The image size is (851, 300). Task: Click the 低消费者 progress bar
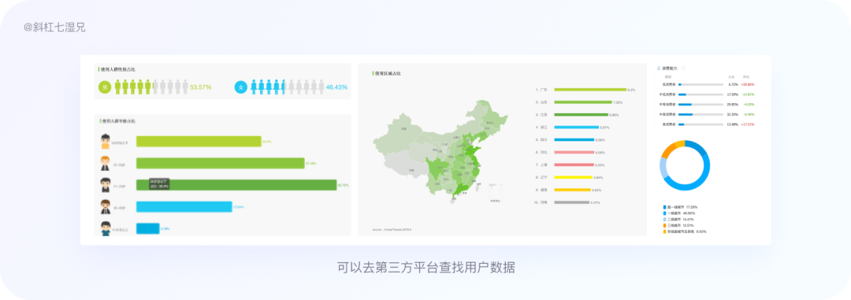pos(700,84)
